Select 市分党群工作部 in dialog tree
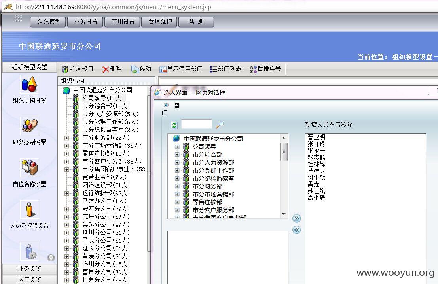The width and height of the screenshot is (438, 284). [213, 170]
